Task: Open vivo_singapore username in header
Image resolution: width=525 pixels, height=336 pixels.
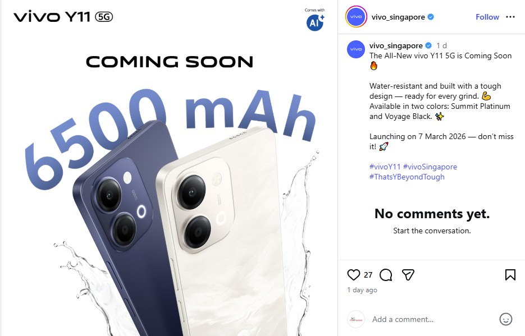Action: pyautogui.click(x=398, y=17)
